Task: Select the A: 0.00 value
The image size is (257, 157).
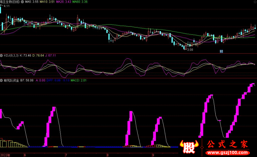Action: coord(40,81)
